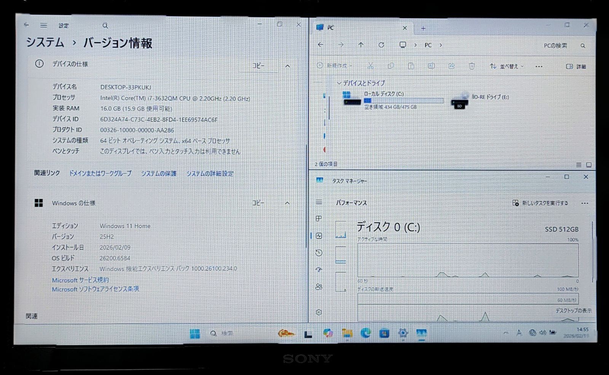The width and height of the screenshot is (609, 375).
Task: Expand the chevron after PC in address bar
Action: 441,45
